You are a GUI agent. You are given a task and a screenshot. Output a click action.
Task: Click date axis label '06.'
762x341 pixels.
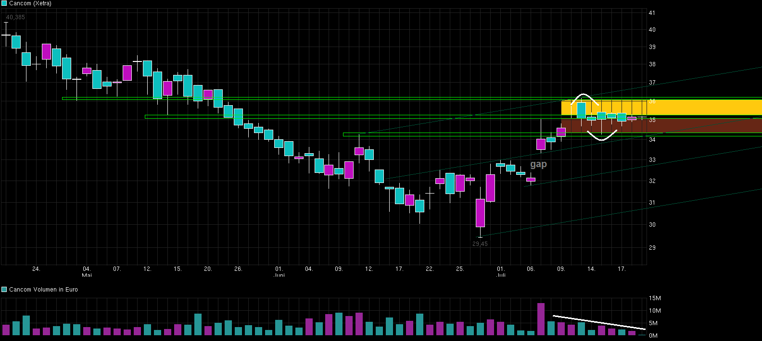[531, 269]
